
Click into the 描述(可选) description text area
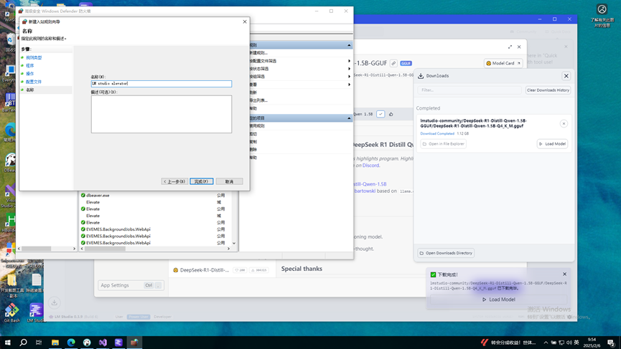click(162, 114)
